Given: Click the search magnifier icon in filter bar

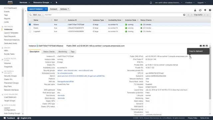Looking at the screenshot, I should click(30, 15).
